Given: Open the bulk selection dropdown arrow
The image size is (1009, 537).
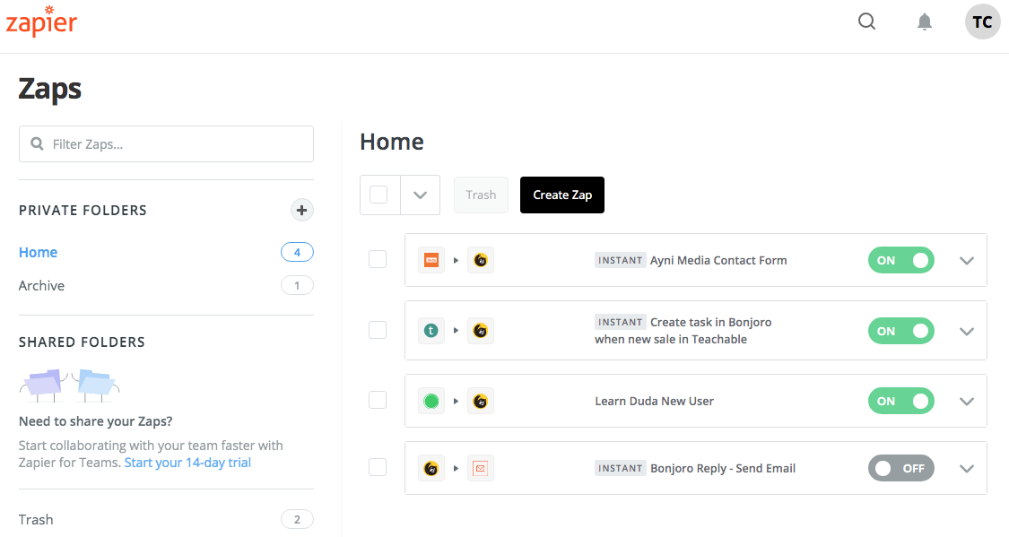Looking at the screenshot, I should 421,195.
